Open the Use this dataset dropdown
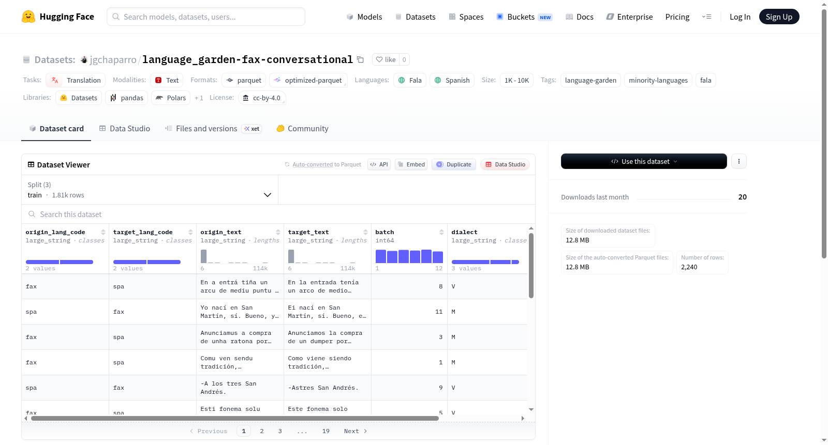828x445 pixels. pos(644,161)
